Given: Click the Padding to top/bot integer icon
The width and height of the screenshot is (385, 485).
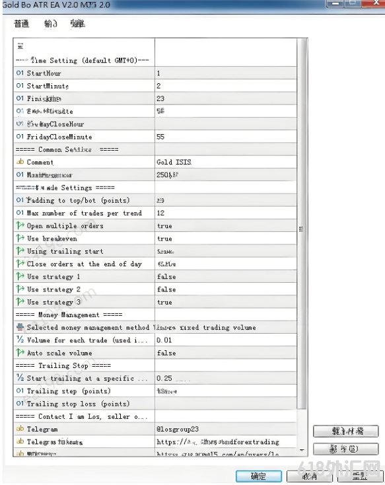Looking at the screenshot, I should coord(20,200).
